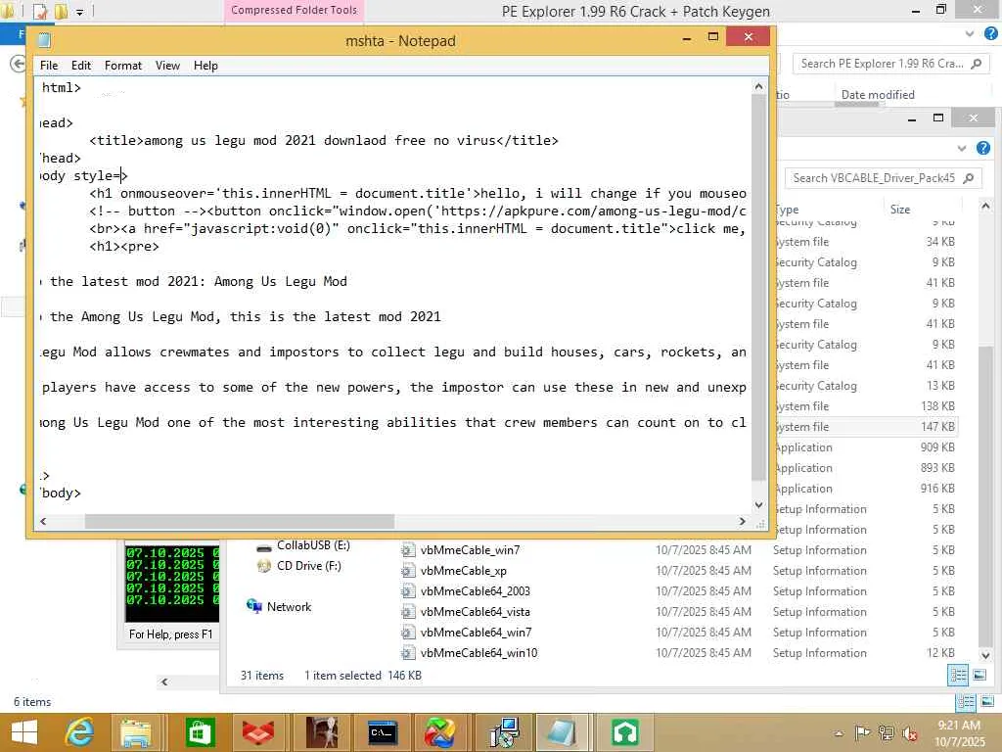Expand the ribbon in PE Explorer window
Image resolution: width=1002 pixels, height=752 pixels.
(970, 33)
